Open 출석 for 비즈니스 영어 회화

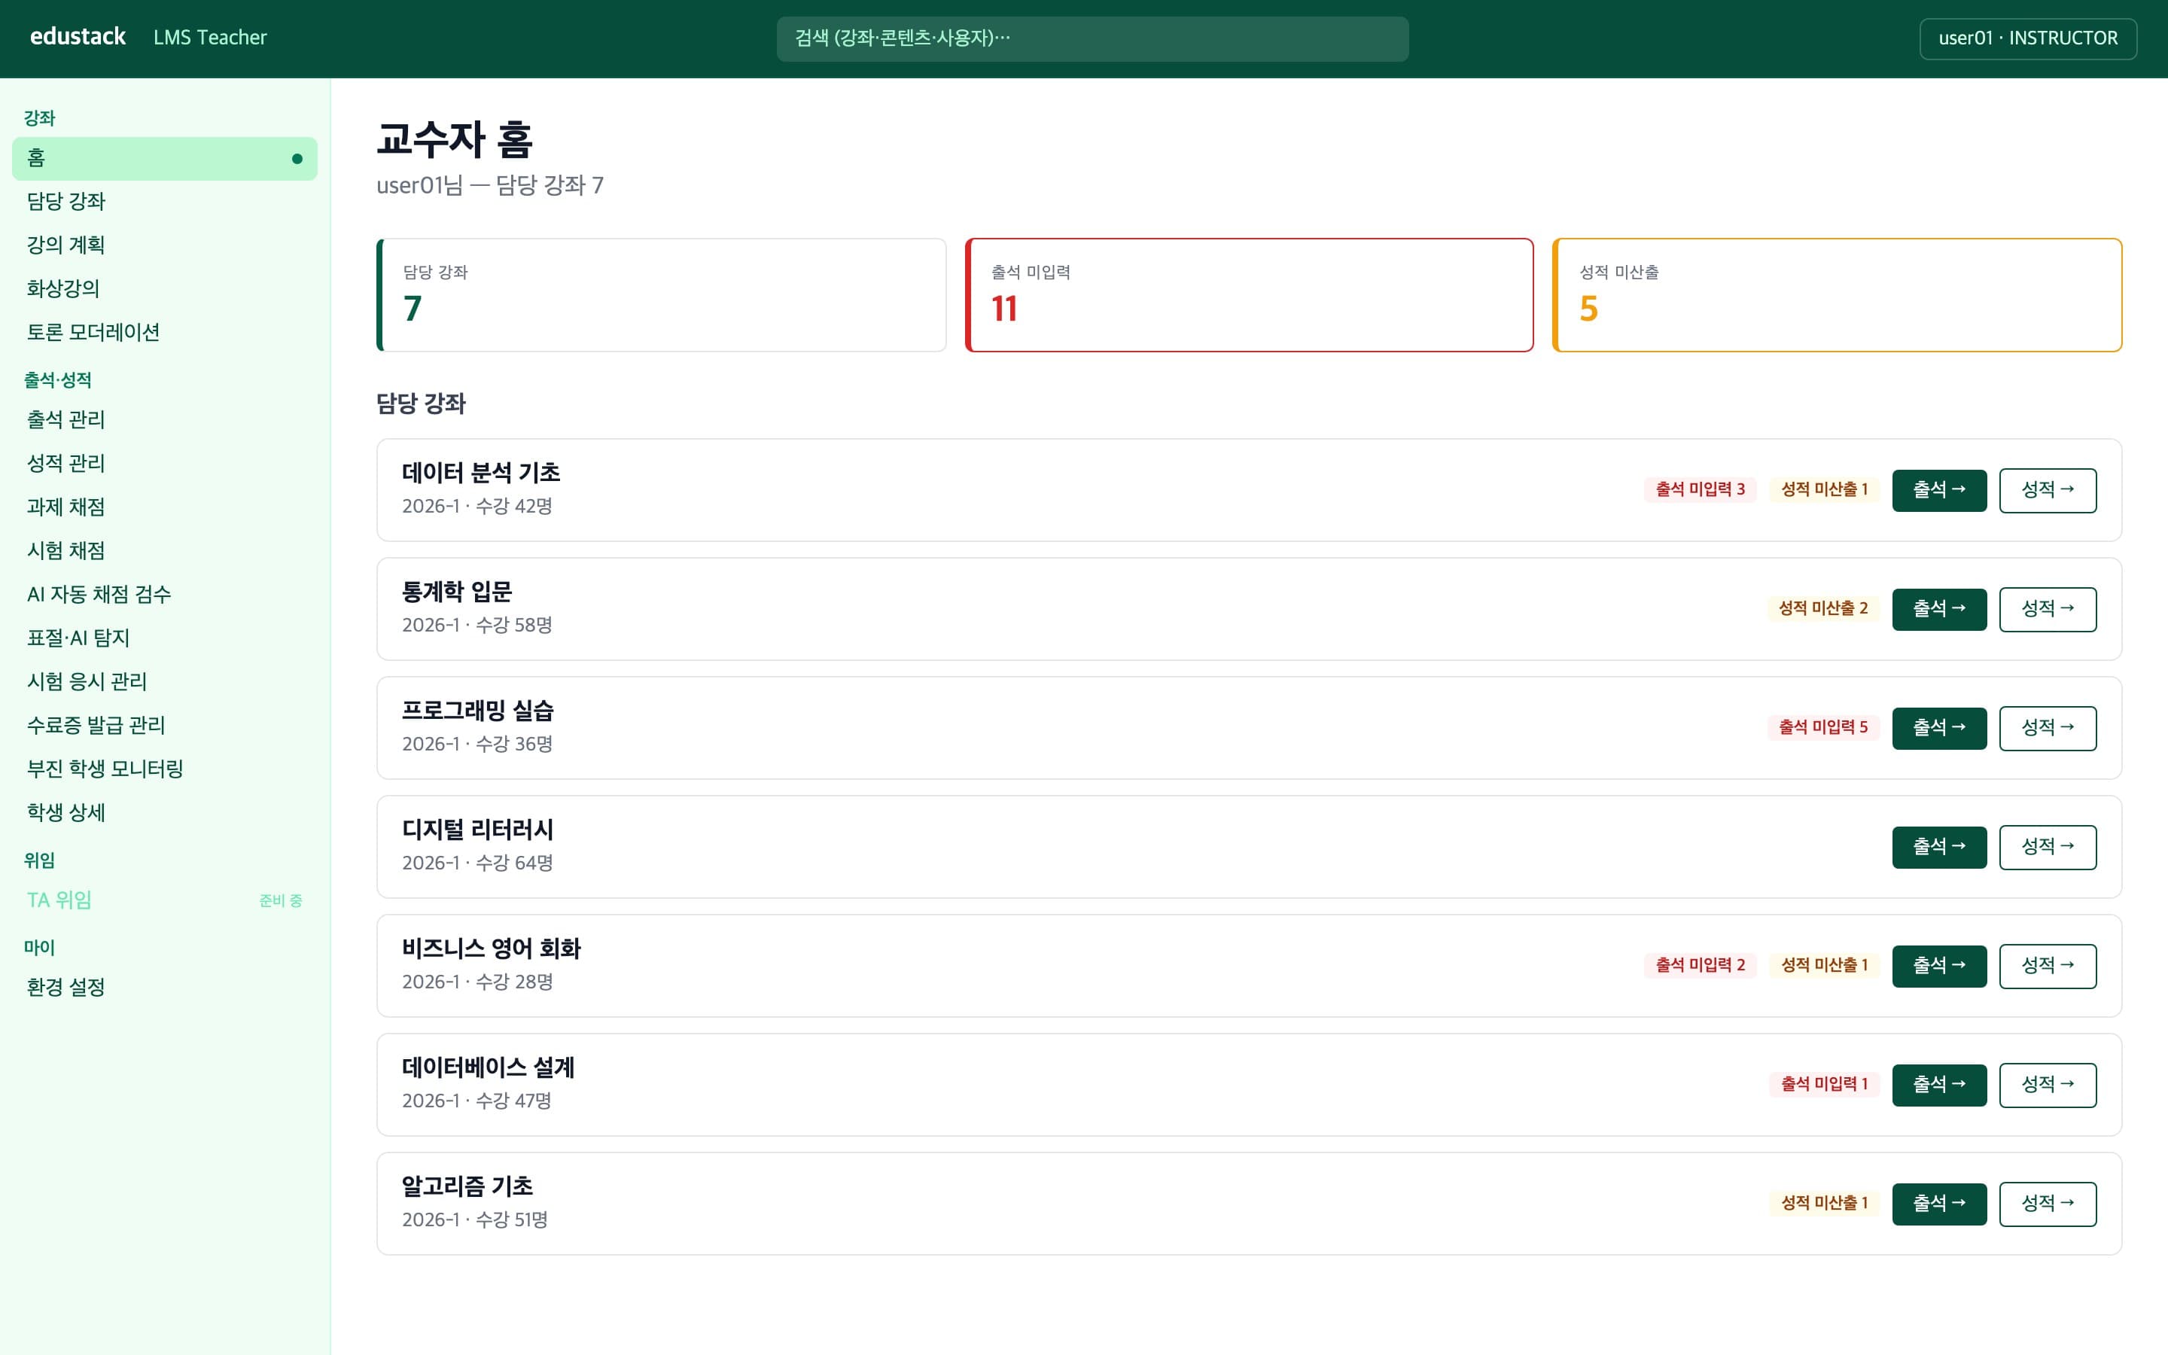coord(1938,966)
